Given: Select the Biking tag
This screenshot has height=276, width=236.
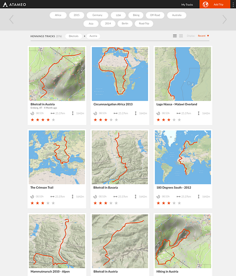Looking at the screenshot, I should [136, 15].
